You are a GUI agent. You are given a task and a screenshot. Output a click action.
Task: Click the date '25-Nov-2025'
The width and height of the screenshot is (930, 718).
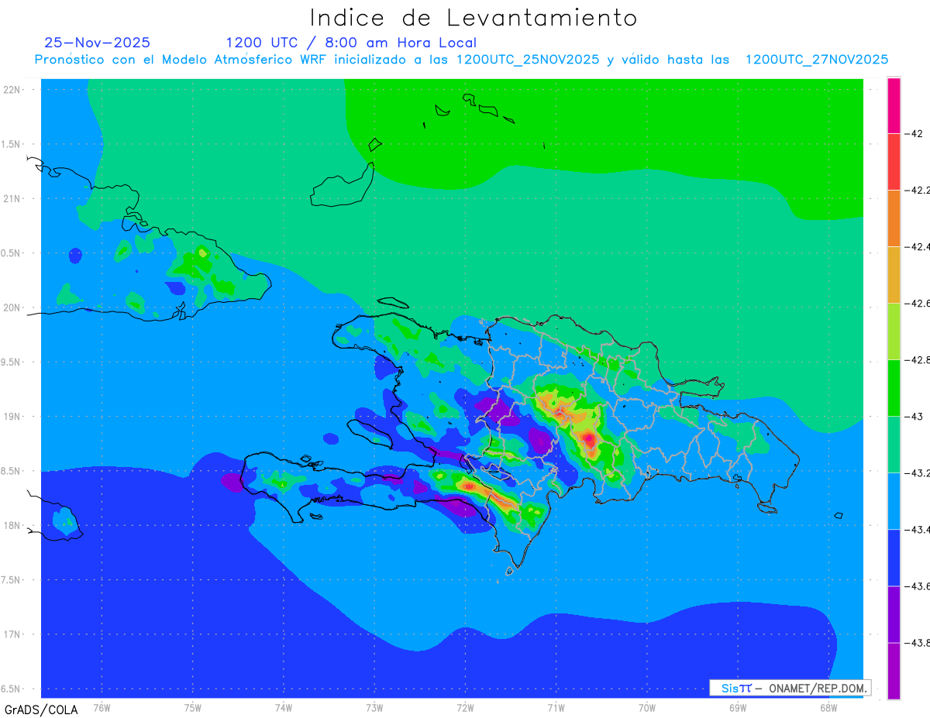coord(98,43)
